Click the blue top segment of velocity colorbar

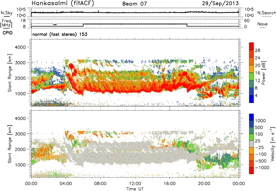click(x=252, y=117)
